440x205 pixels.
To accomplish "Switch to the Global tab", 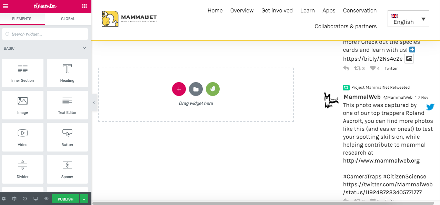I will click(x=68, y=19).
